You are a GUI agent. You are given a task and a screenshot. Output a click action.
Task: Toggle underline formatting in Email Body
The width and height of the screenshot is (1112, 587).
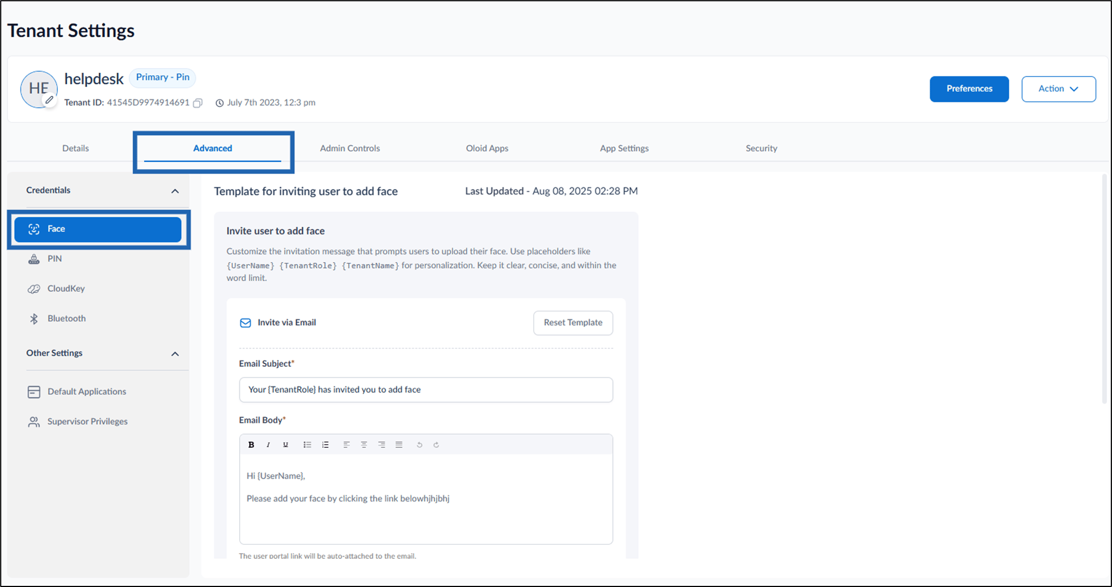[286, 445]
